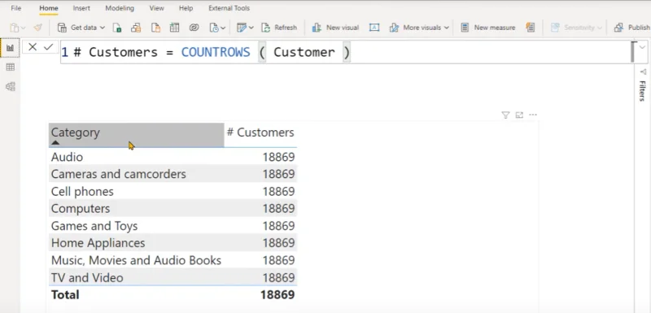Open the More visuals dropdown
The image size is (651, 313).
pos(419,28)
